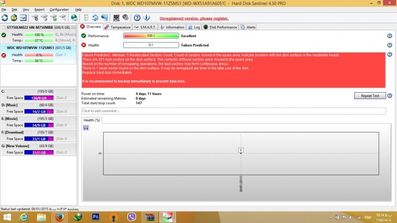397x223 pixels.
Task: Click the disk icon with magnifier
Action: 63,18
